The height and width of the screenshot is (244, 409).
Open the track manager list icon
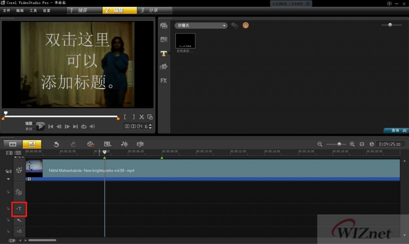point(18,153)
